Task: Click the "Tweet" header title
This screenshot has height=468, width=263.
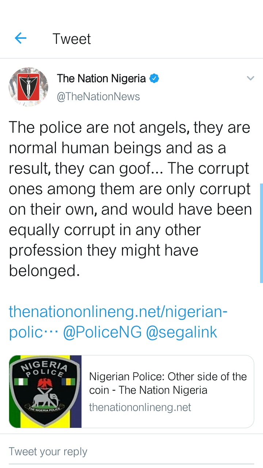Action: click(x=72, y=39)
